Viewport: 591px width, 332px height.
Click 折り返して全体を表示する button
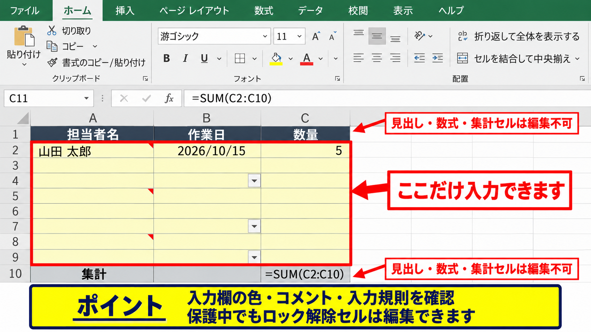point(519,36)
